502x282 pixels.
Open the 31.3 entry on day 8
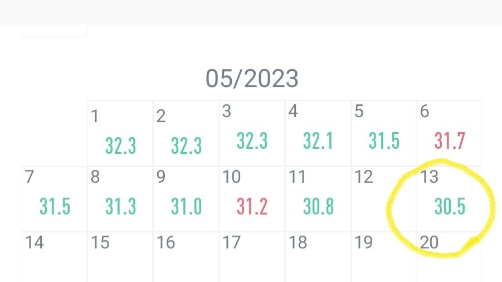tap(120, 207)
